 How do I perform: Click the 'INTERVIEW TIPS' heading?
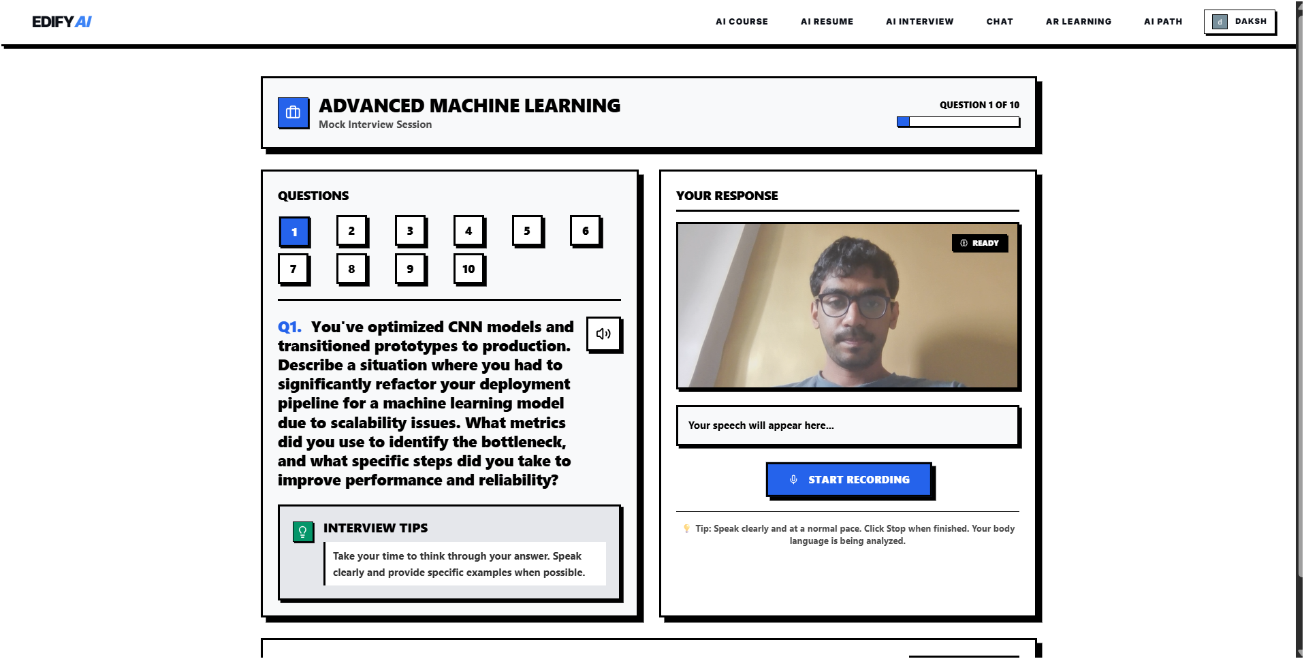coord(375,528)
